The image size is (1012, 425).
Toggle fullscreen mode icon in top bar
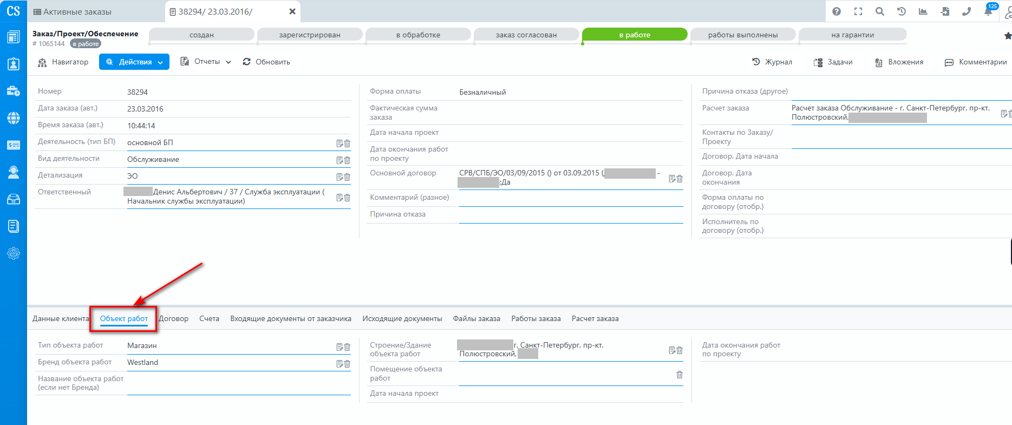point(858,11)
